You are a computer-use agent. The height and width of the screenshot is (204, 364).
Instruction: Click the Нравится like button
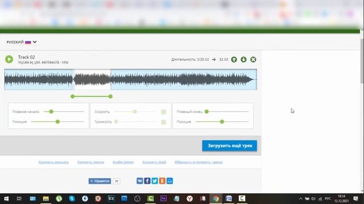(x=100, y=181)
